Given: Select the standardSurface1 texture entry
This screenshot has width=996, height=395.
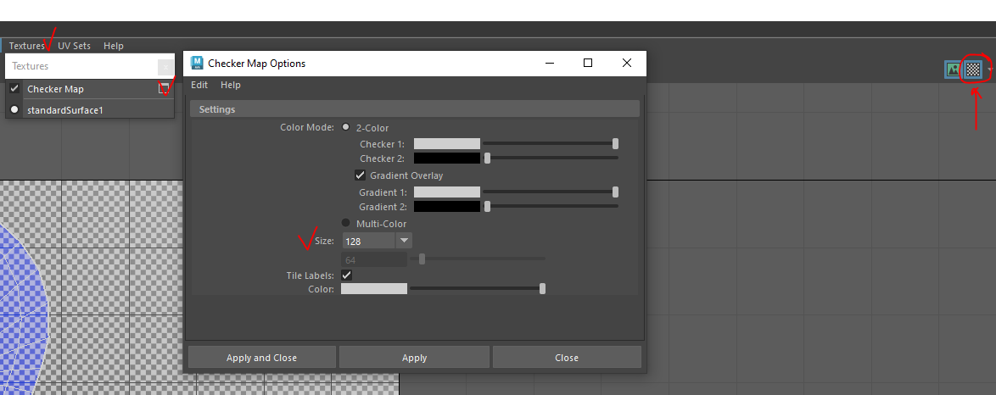Looking at the screenshot, I should [64, 110].
